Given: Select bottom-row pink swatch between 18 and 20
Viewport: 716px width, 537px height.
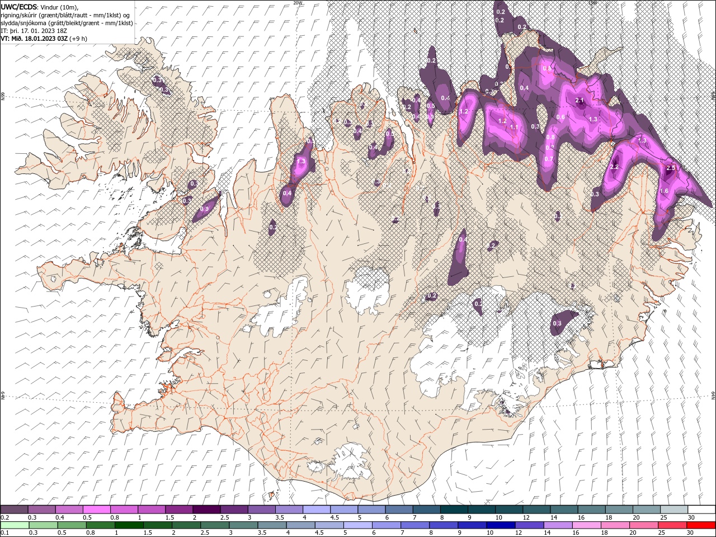Looking at the screenshot, I should (614, 525).
